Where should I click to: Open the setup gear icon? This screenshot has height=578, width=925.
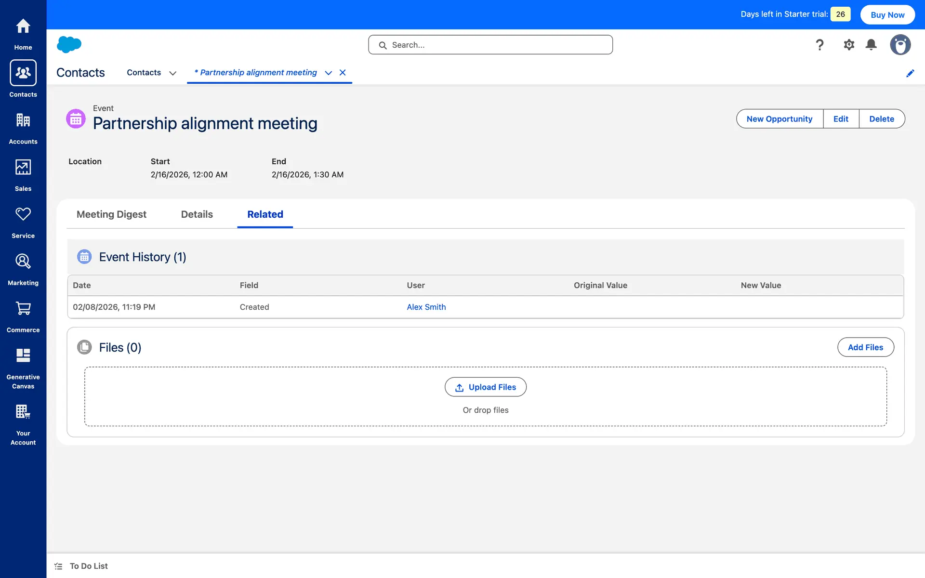coord(849,45)
